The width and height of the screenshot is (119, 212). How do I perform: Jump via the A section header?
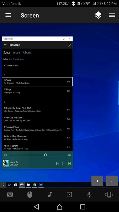click(x=5, y=102)
